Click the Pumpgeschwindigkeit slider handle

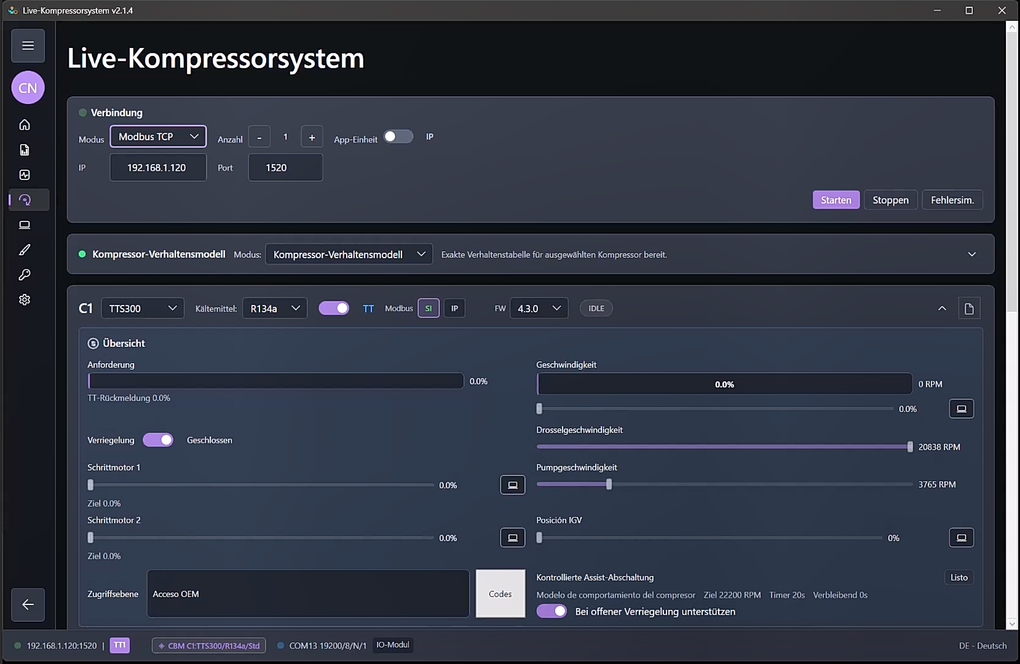pyautogui.click(x=609, y=484)
